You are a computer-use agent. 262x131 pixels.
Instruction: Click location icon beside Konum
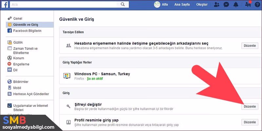point(9,58)
